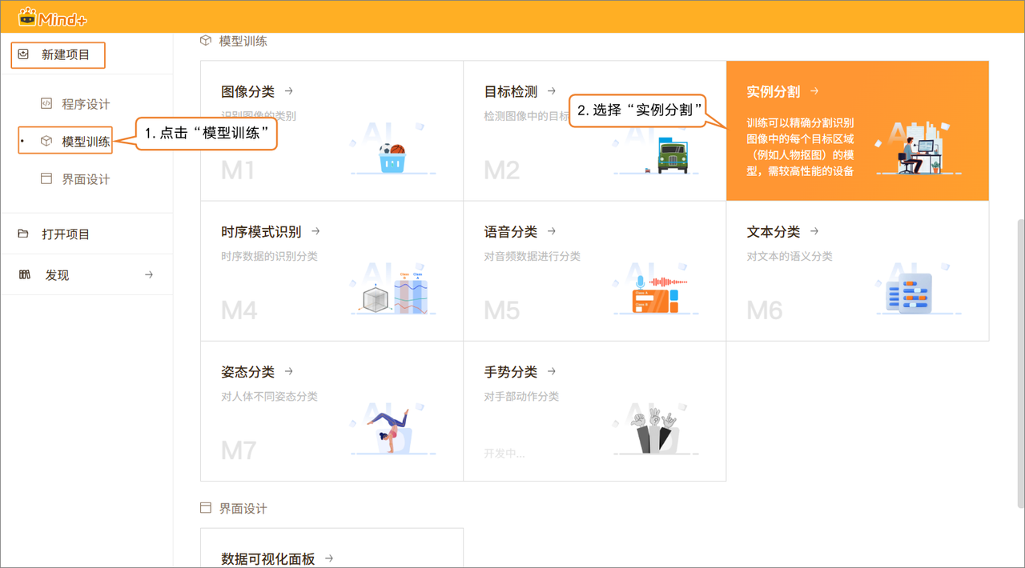1025x568 pixels.
Task: Click the 模型训练 cube icon in sidebar
Action: pos(46,142)
